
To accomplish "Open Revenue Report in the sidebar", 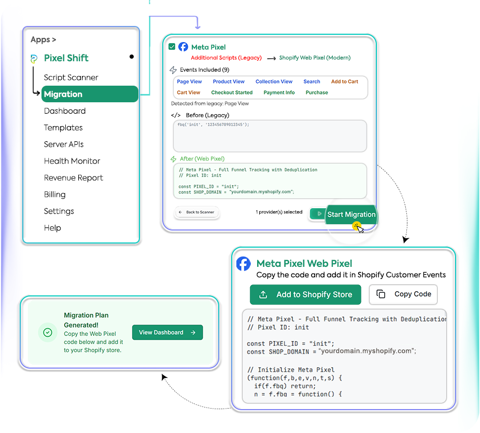I will (x=74, y=178).
